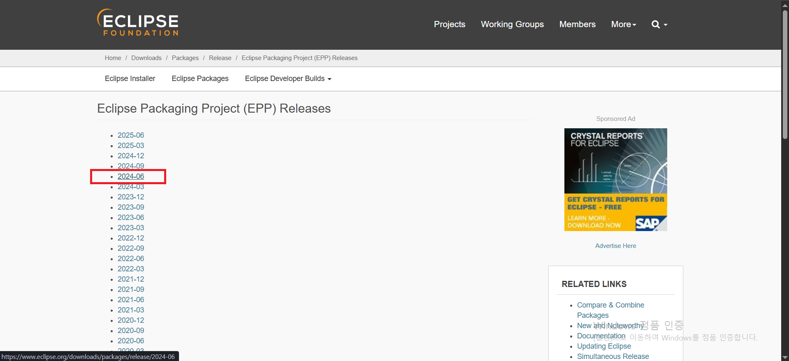Open the Updating Eclipse link
789x361 pixels.
(604, 346)
